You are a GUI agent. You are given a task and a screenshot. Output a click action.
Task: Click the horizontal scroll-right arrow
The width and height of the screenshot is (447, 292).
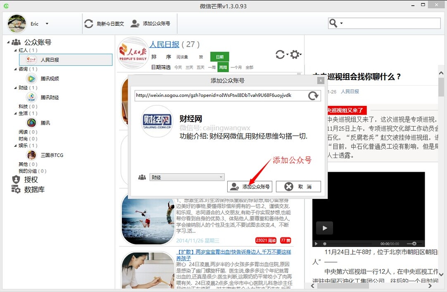pyautogui.click(x=430, y=285)
